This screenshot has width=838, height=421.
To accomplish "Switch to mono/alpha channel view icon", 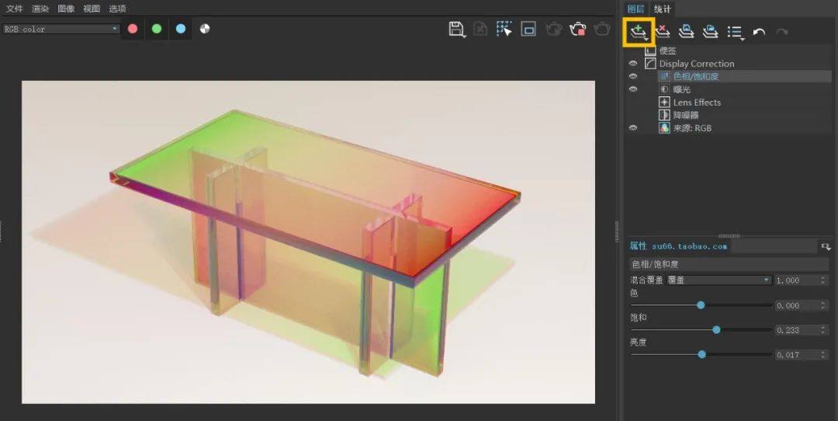I will tap(205, 29).
